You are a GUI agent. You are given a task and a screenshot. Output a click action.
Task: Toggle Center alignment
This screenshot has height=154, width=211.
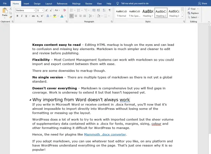point(76,16)
